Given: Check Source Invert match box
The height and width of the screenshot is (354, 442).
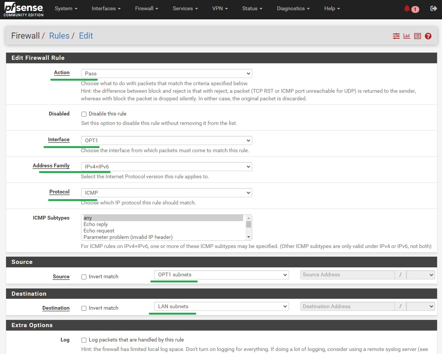Looking at the screenshot, I should tap(84, 277).
